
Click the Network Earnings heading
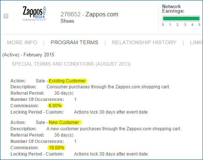tap(173, 9)
